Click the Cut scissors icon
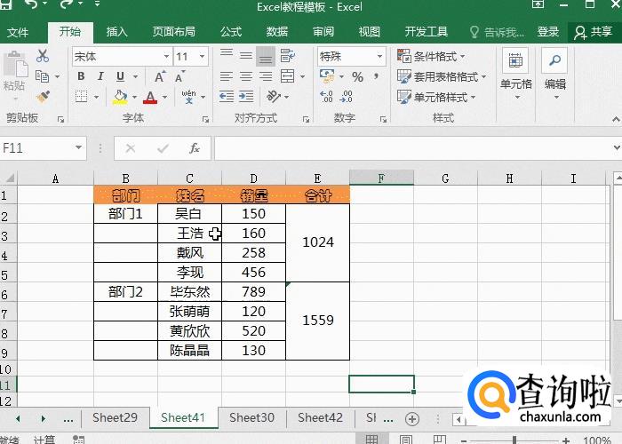The height and width of the screenshot is (444, 622). pos(43,56)
